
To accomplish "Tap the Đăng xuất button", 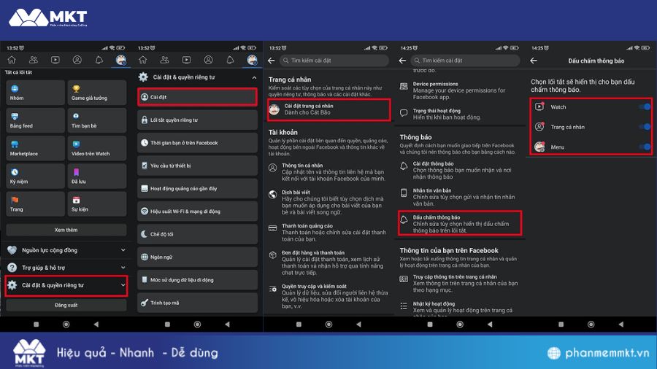I will 66,305.
